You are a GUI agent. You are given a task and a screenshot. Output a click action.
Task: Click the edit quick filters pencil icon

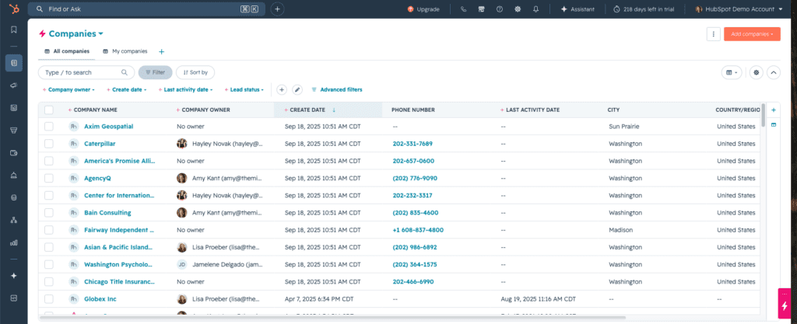(298, 90)
